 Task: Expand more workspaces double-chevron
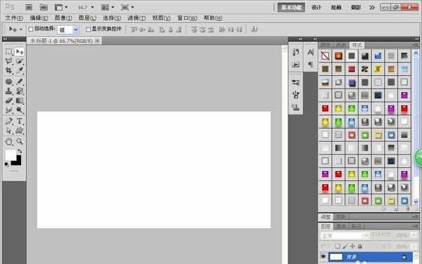(x=372, y=8)
